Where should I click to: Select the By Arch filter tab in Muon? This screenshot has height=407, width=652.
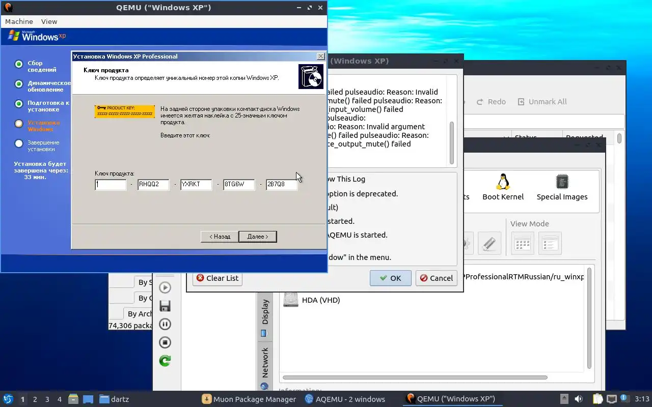pos(139,313)
